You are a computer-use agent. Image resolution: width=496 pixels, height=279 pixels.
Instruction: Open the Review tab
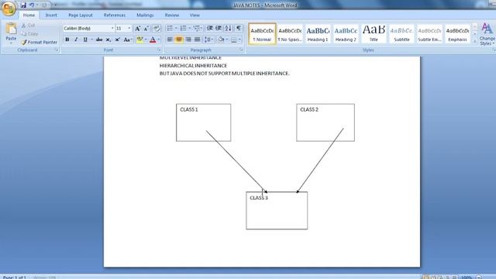click(172, 15)
